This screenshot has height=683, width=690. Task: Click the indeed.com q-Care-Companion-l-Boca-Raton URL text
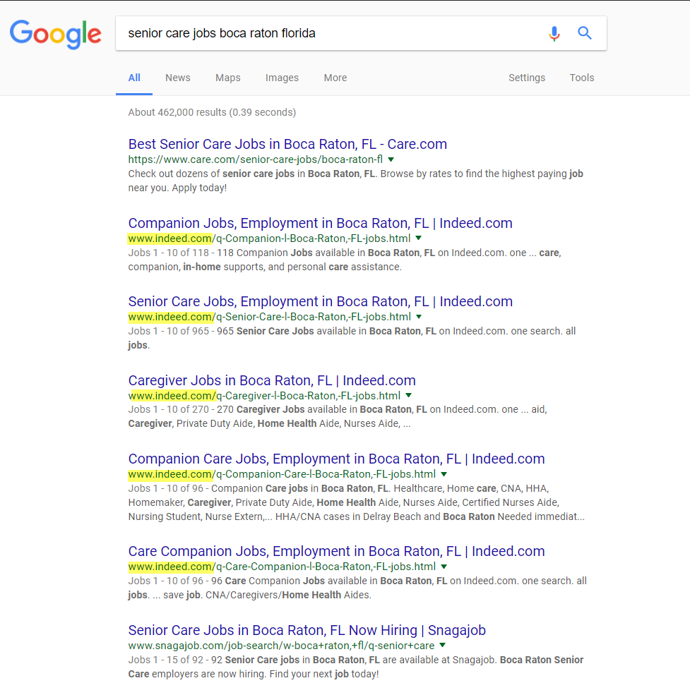(282, 567)
